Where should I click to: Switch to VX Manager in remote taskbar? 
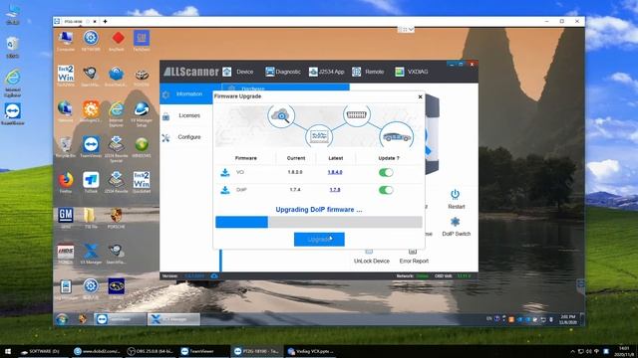(173, 319)
